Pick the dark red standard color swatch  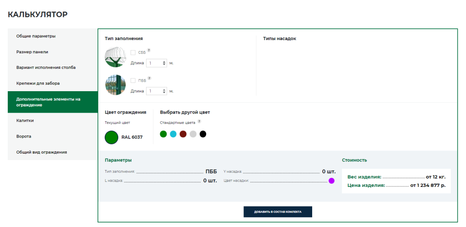[x=183, y=134]
